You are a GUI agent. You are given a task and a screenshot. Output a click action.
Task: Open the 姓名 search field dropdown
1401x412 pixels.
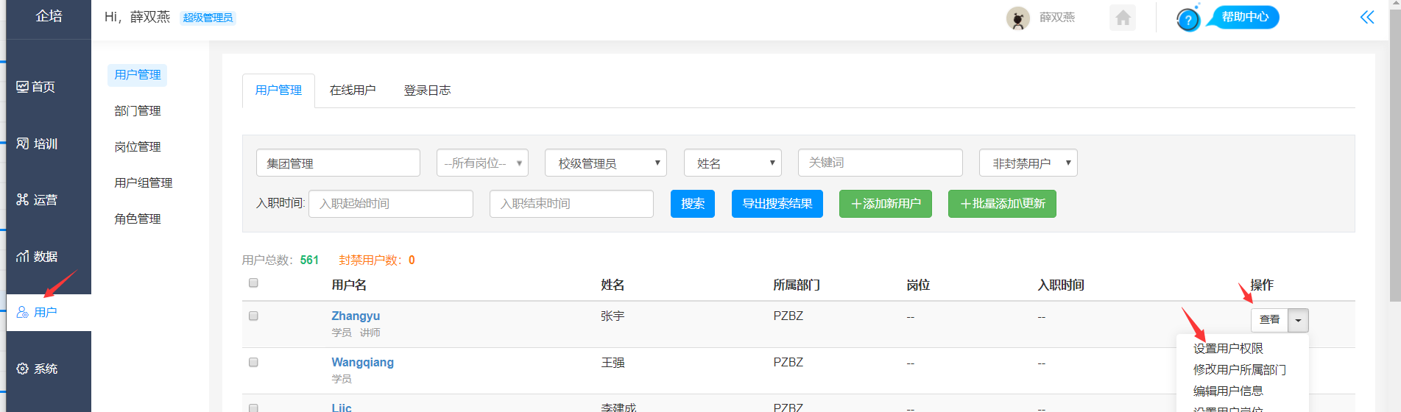pyautogui.click(x=733, y=163)
